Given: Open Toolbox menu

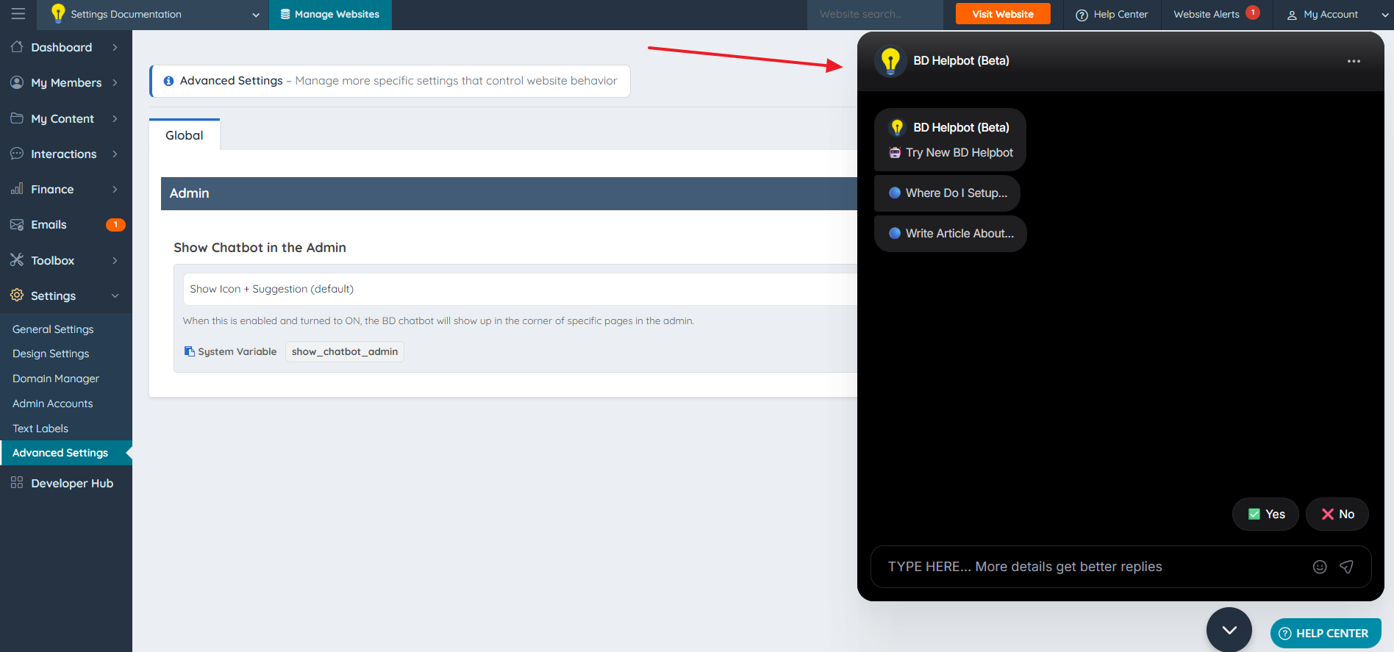Looking at the screenshot, I should pos(53,260).
